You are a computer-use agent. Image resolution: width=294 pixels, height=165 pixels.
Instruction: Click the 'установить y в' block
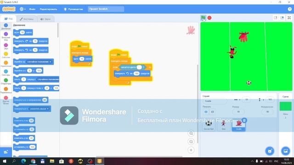pyautogui.click(x=25, y=147)
